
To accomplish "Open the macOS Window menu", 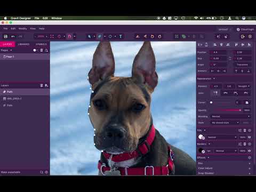I will 57,18.
